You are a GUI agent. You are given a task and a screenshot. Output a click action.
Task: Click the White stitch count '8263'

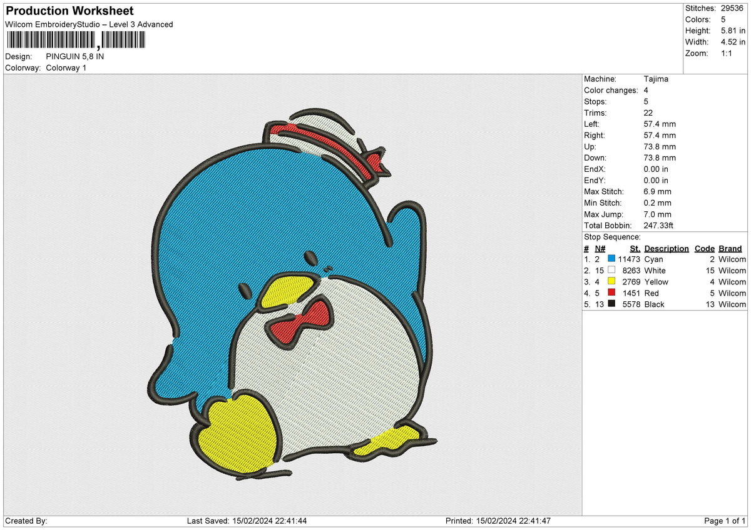click(x=631, y=270)
